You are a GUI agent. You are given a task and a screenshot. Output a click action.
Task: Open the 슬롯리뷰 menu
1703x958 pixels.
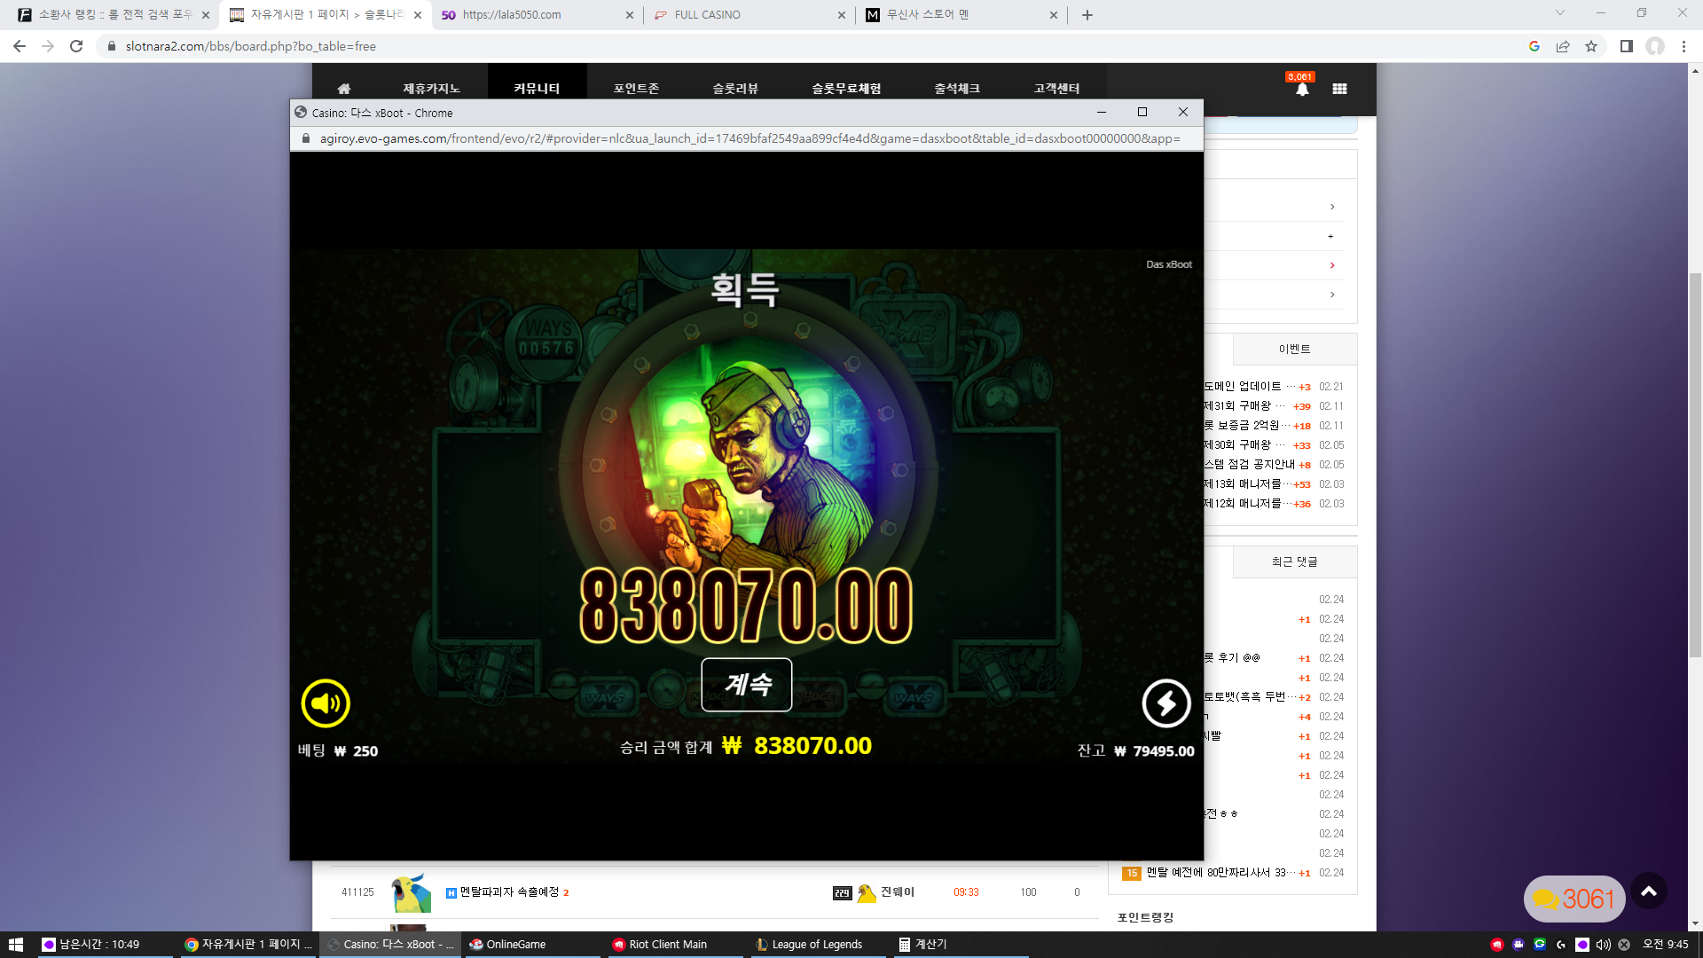(735, 89)
